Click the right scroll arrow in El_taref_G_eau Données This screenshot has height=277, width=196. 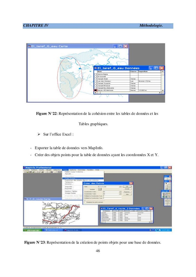160,93
